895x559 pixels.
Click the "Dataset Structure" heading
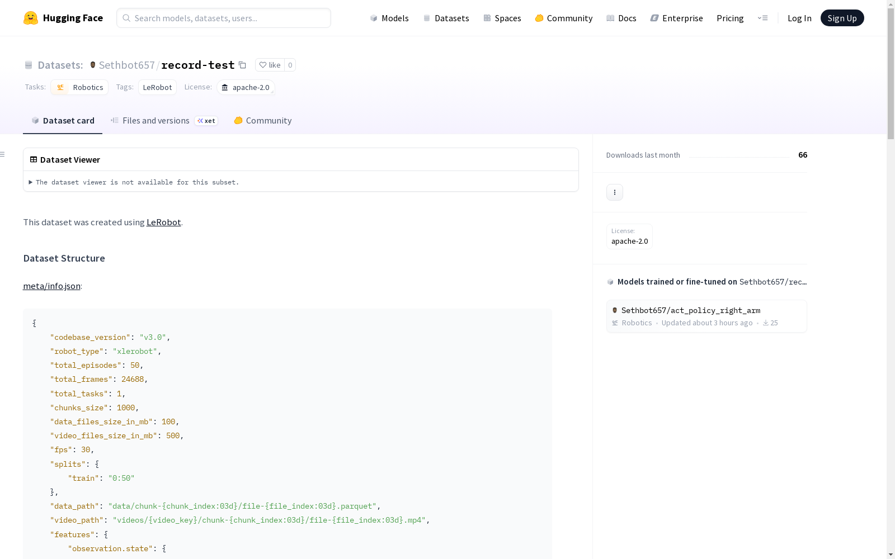point(64,258)
